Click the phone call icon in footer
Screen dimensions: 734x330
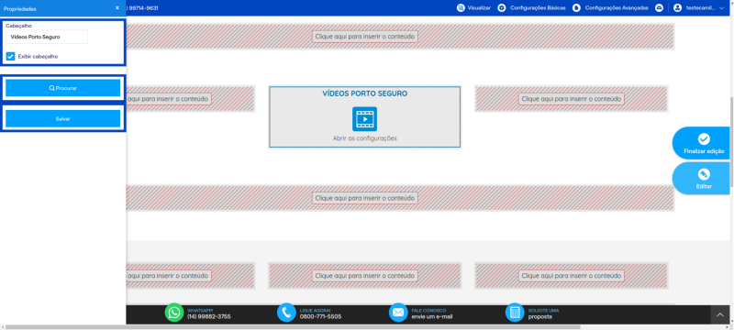[x=286, y=313]
